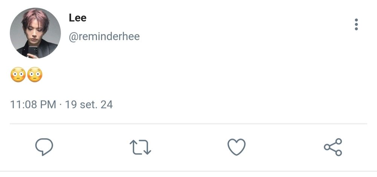Screen dimensions: 377x177
Task: Tap the speech bubble comment icon
Action: [44, 147]
